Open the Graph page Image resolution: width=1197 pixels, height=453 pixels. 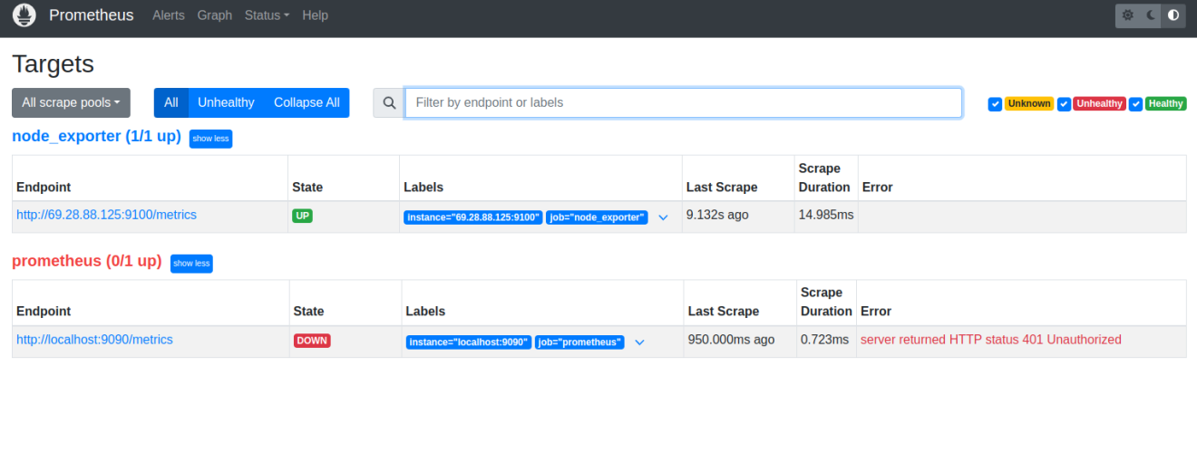(215, 15)
